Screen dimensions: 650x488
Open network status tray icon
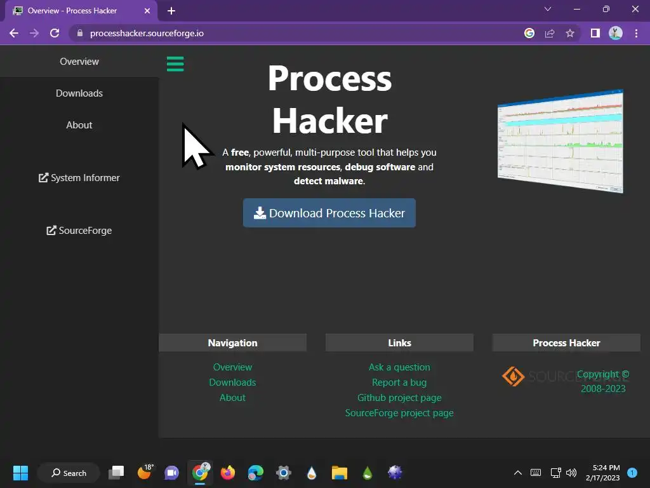(x=555, y=473)
